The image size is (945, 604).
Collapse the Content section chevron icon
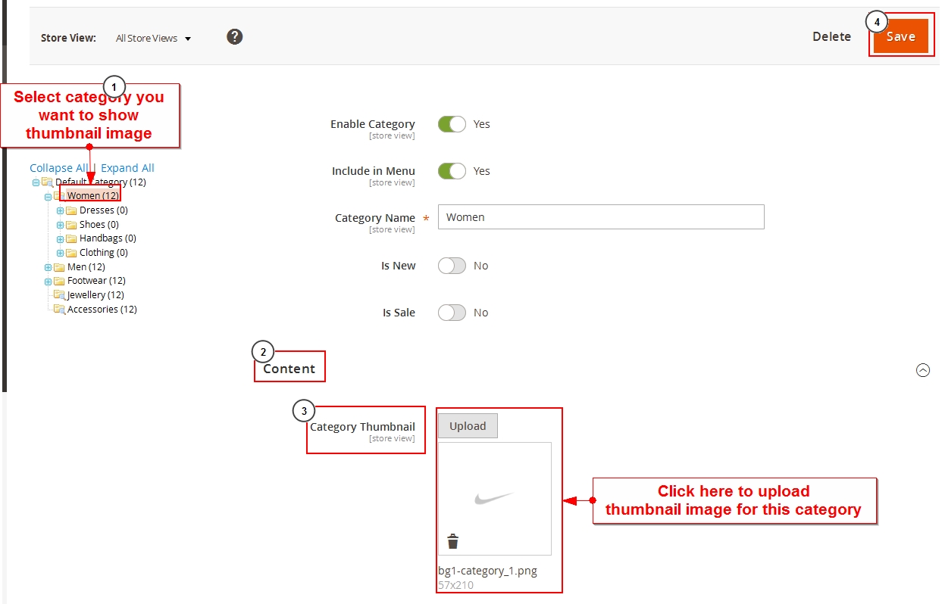tap(922, 370)
